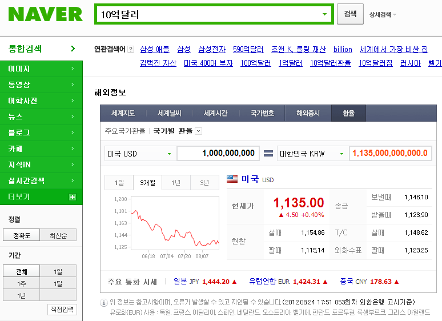The height and width of the screenshot is (321, 442).
Task: Set the period filter to 1주
Action: tap(21, 283)
